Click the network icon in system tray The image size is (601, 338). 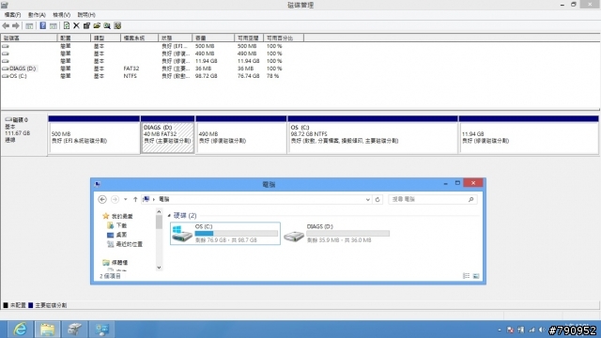(x=532, y=330)
